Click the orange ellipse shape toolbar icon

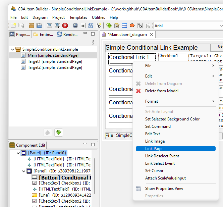132,25
